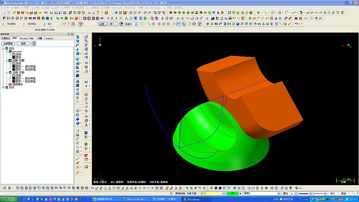Image resolution: width=359 pixels, height=202 pixels.
Task: Switch to the 刀具路径 tab
Action: click(6, 38)
